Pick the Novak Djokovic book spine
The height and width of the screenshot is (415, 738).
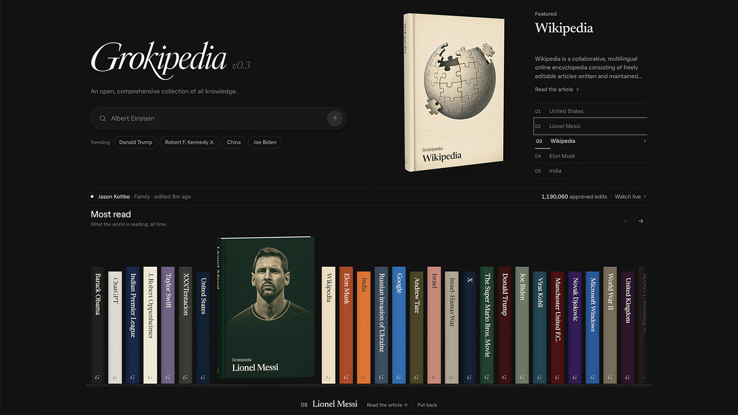[575, 327]
